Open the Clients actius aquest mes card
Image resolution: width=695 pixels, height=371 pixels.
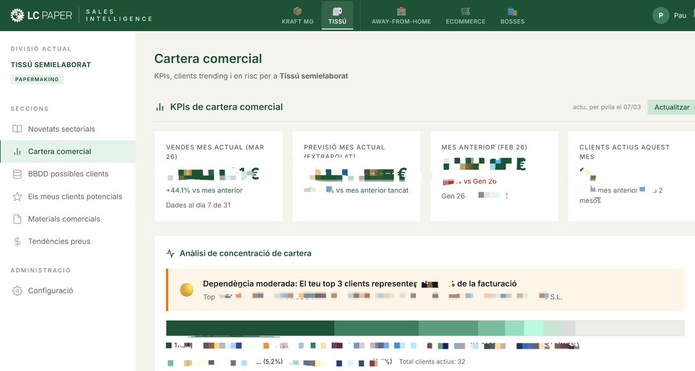click(x=632, y=176)
